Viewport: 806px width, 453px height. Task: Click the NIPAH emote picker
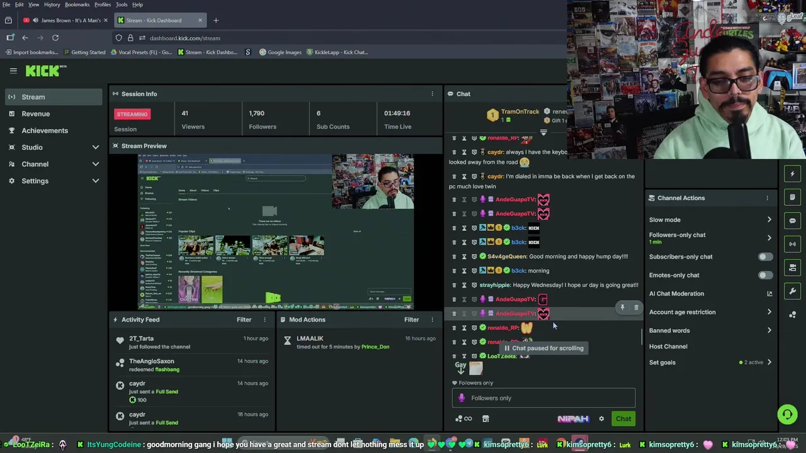pyautogui.click(x=573, y=419)
